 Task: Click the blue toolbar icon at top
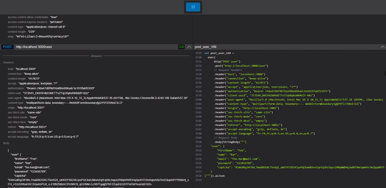pyautogui.click(x=193, y=7)
